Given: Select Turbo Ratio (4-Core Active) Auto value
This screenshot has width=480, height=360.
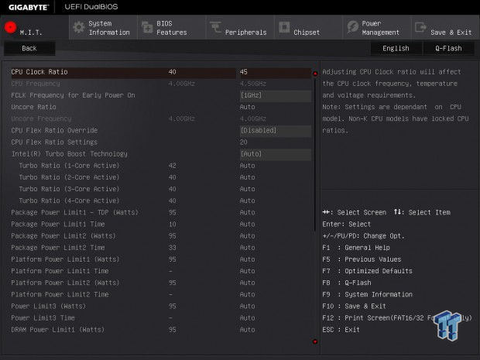Looking at the screenshot, I should click(247, 201).
